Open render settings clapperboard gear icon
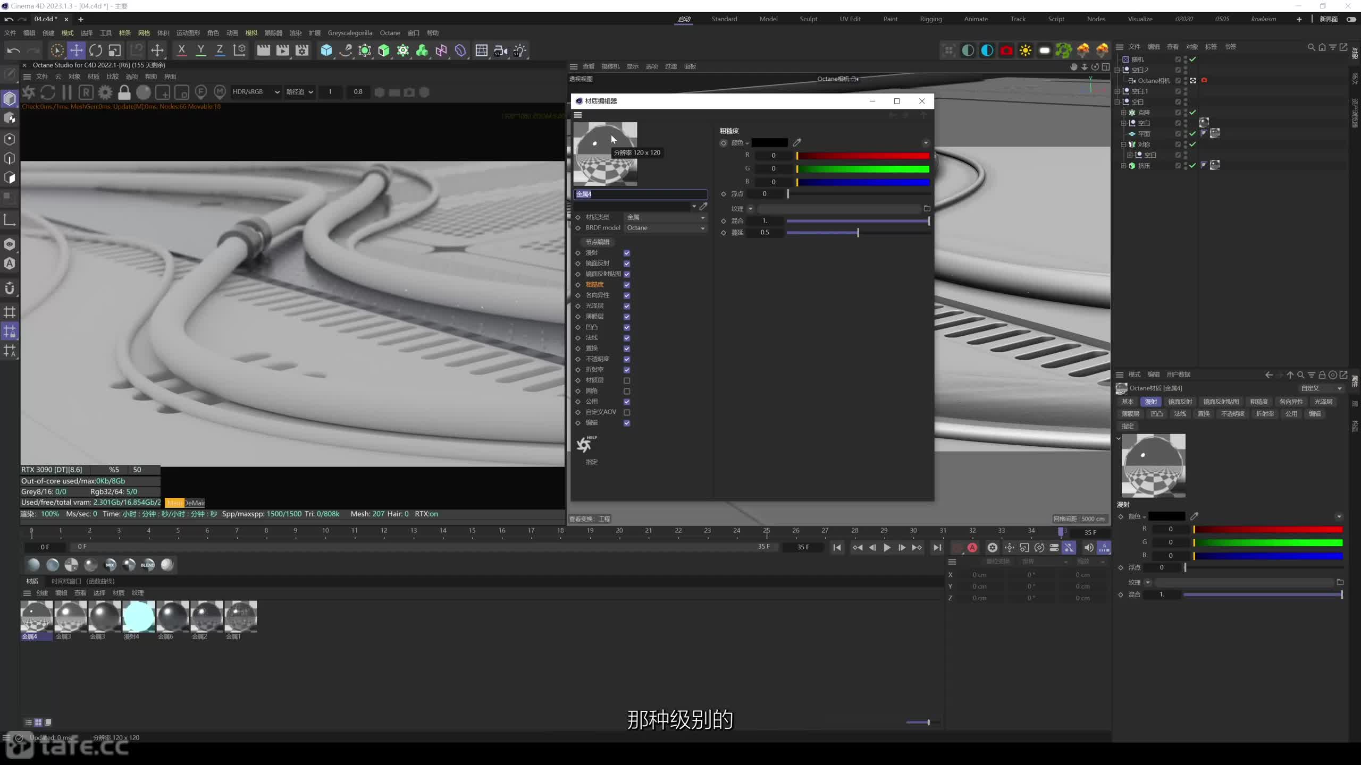 coord(302,50)
